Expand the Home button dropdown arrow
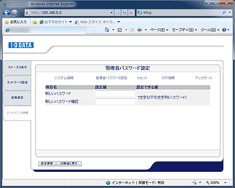 113,30
